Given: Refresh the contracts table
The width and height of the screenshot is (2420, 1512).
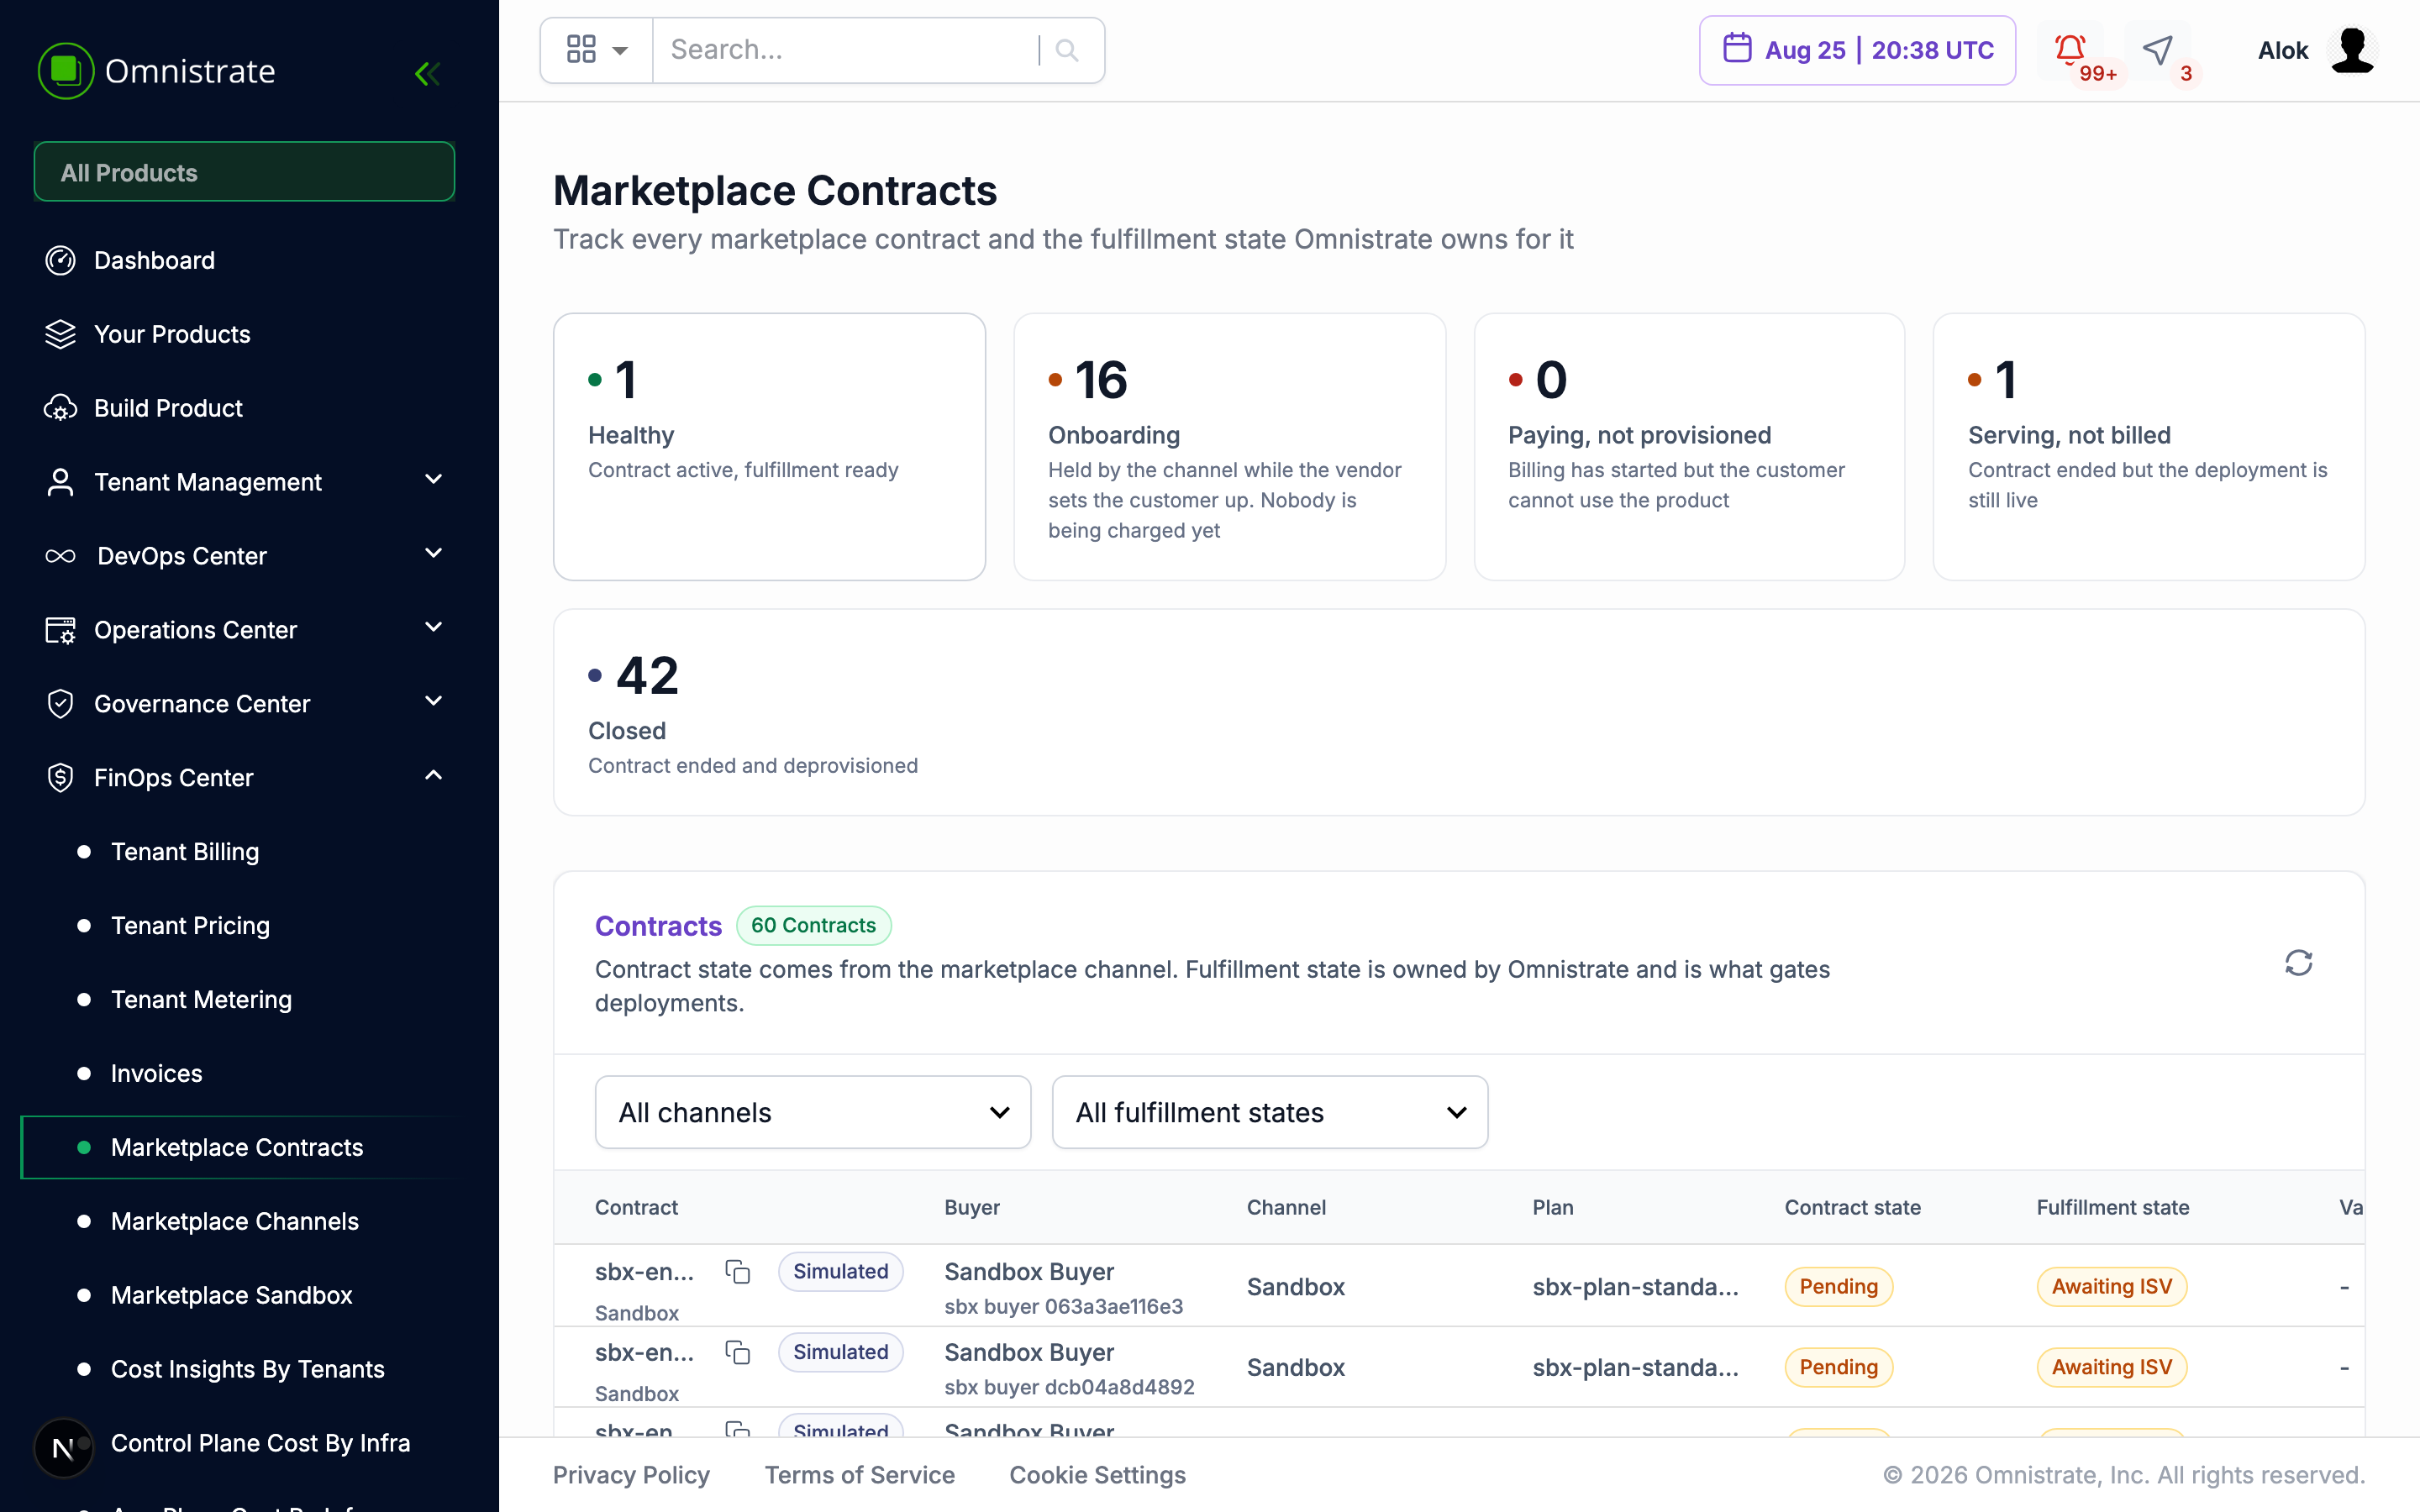Looking at the screenshot, I should pyautogui.click(x=2298, y=963).
